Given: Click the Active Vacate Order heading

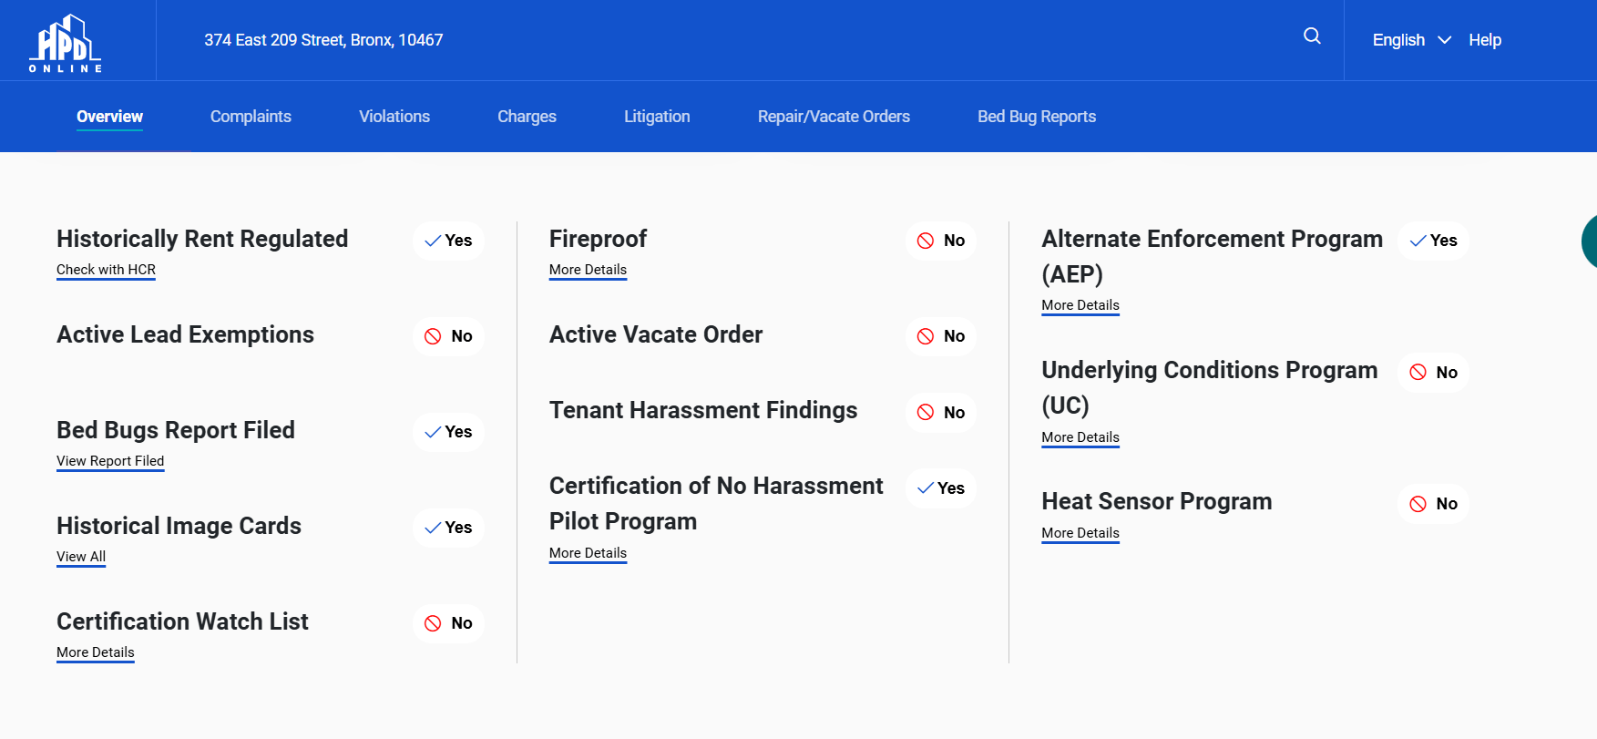Looking at the screenshot, I should click(656, 334).
